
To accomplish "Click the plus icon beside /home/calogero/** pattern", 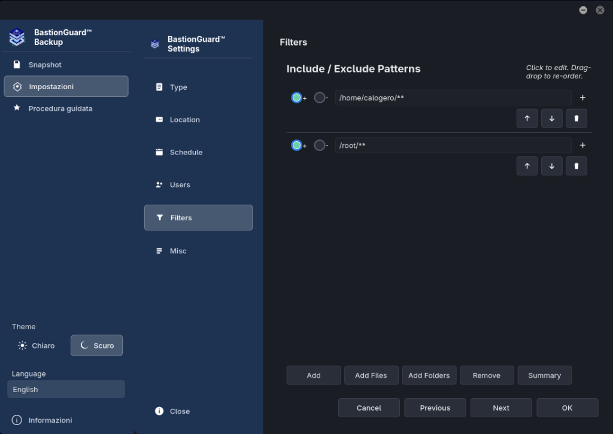I will (x=582, y=98).
